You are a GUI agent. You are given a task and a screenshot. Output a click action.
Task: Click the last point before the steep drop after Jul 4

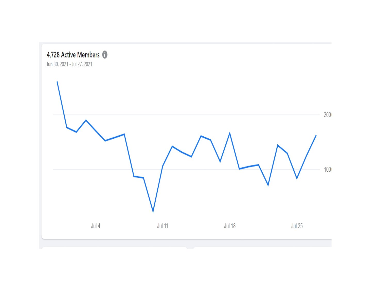(x=124, y=134)
